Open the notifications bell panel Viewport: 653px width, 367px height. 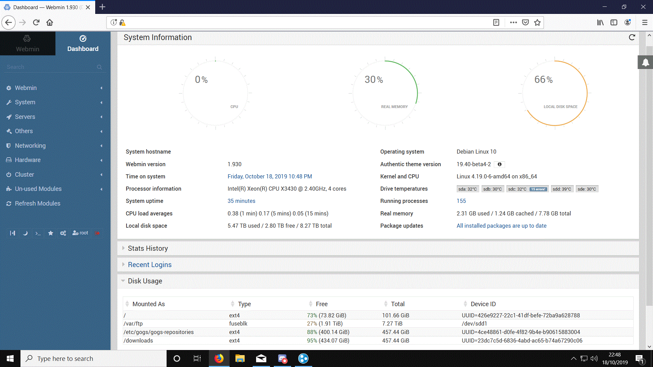pos(645,62)
